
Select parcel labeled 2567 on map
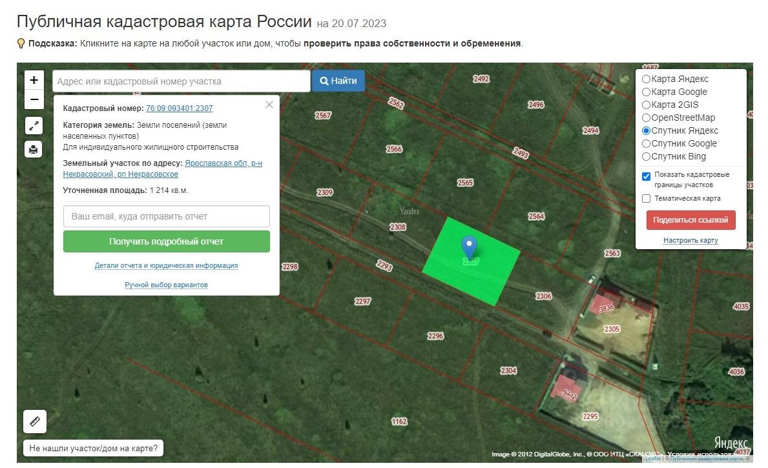pos(323,116)
